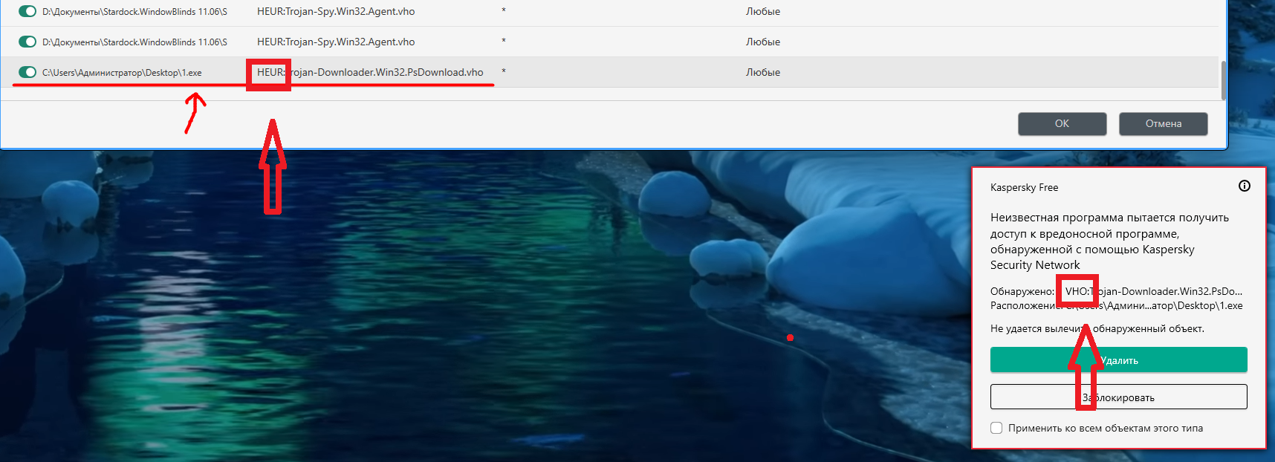Tick 'Применить ко всем объектам этого типа' checkbox
1275x462 pixels.
click(x=996, y=428)
